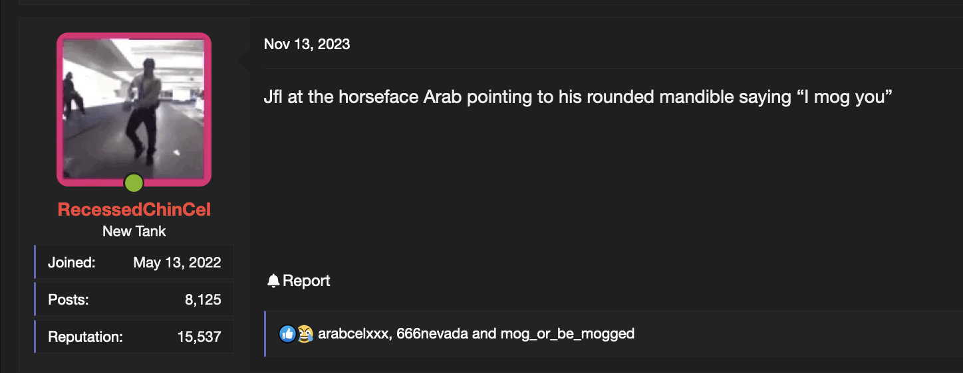Screen dimensions: 963x373
Task: Open 666nevada profile from reactions list
Action: [432, 334]
